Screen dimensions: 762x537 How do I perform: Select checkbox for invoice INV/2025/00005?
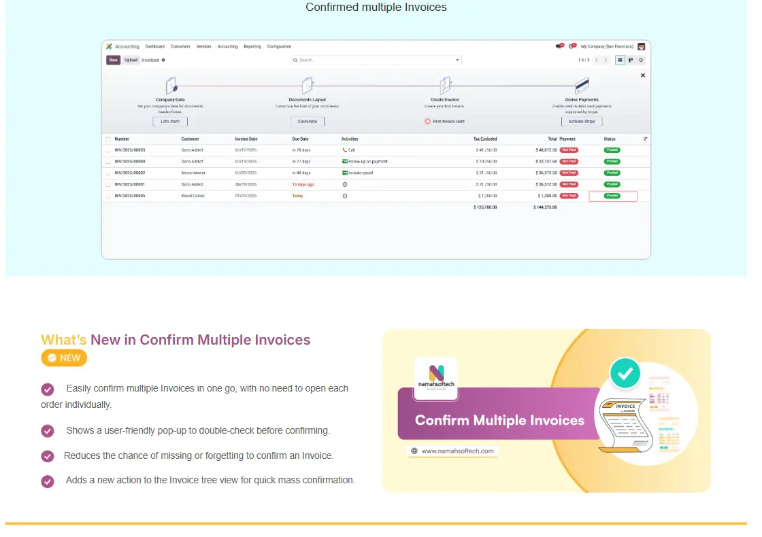[x=108, y=196]
